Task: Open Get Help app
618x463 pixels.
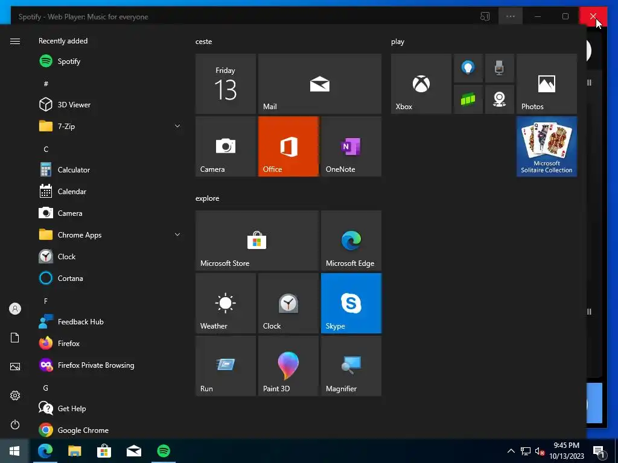Action: point(109,409)
